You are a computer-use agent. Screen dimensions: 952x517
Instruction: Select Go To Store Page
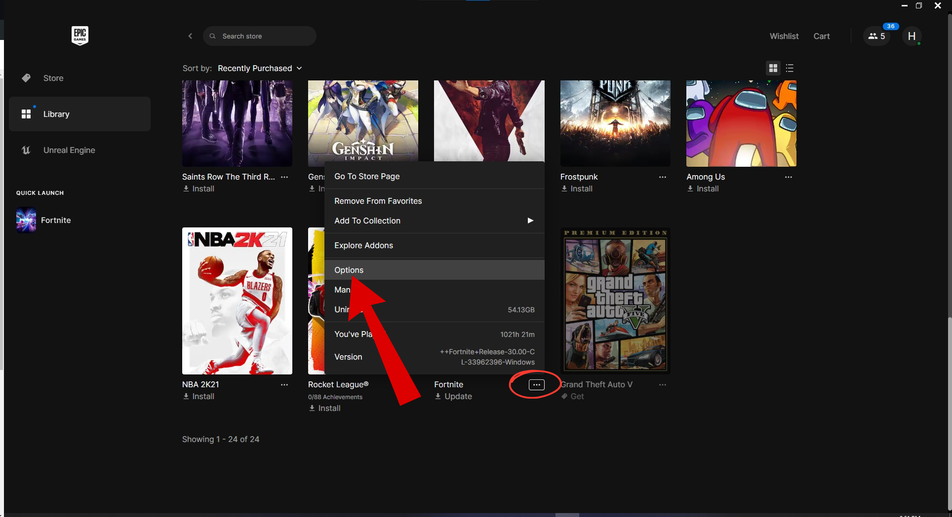(435, 176)
